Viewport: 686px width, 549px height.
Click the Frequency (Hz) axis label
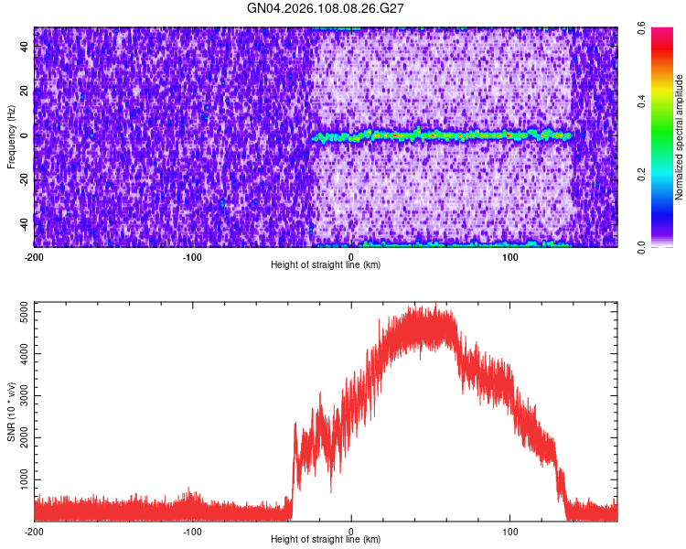pos(11,137)
